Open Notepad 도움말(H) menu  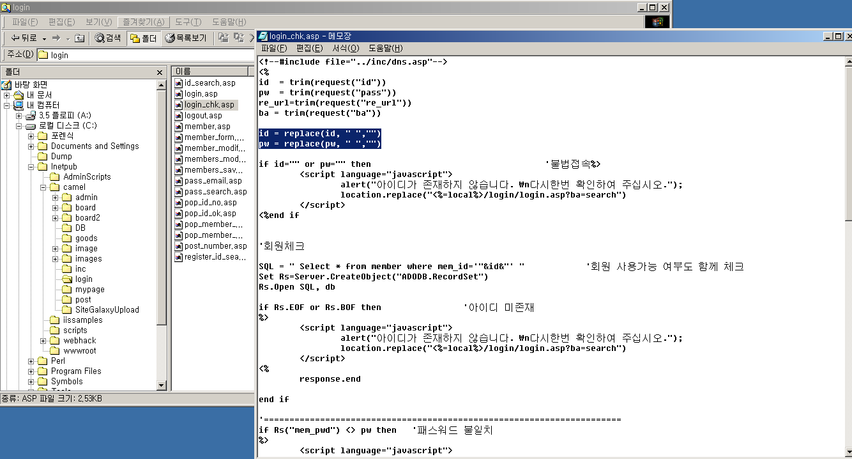pos(385,48)
